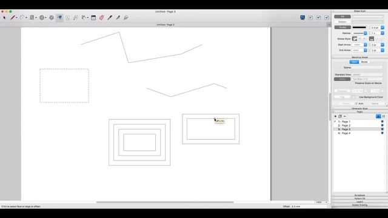Viewport: 388px width, 218px height.
Task: Activate the Offset tool in toolbar
Action: (x=59, y=18)
